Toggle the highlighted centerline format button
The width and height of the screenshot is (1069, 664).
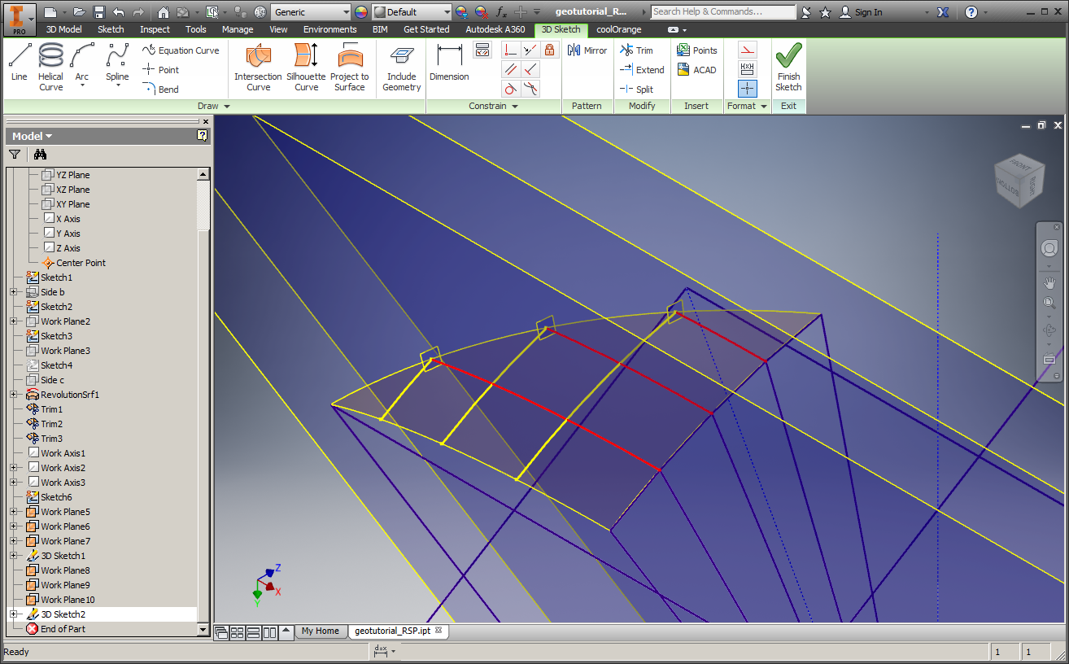click(x=748, y=89)
